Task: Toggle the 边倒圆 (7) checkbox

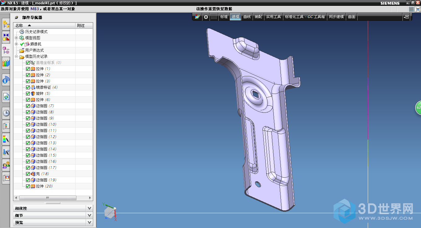Action: pos(28,106)
